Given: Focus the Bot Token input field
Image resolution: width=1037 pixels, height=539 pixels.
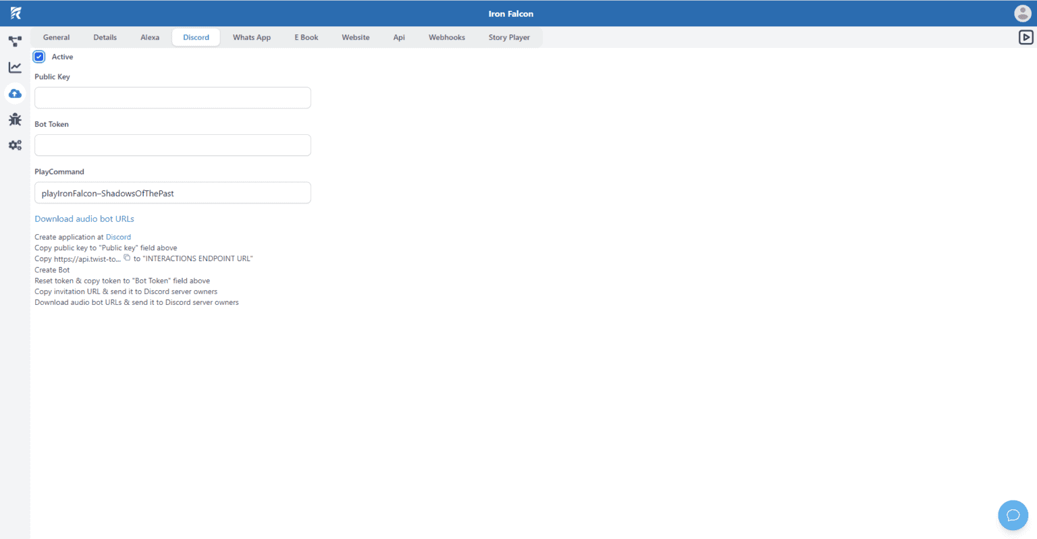Looking at the screenshot, I should point(172,145).
